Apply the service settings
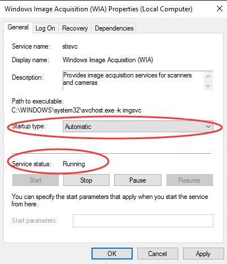 (203, 254)
